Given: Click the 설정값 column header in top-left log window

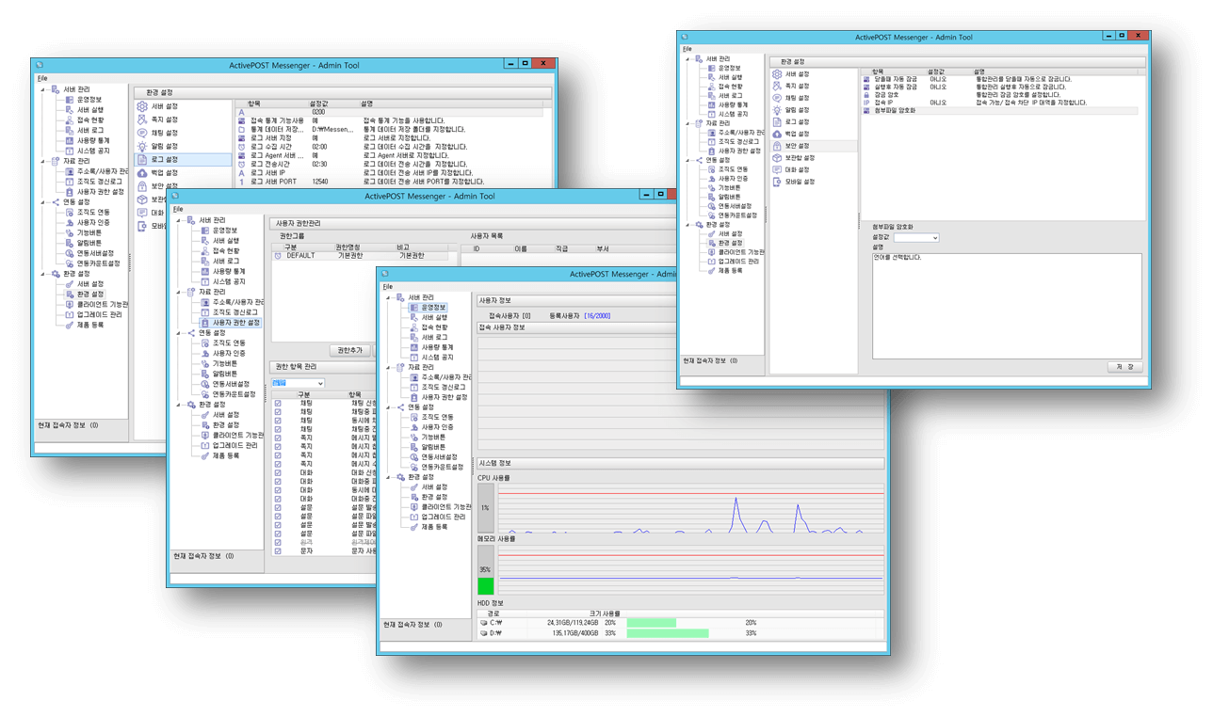Looking at the screenshot, I should [x=318, y=104].
